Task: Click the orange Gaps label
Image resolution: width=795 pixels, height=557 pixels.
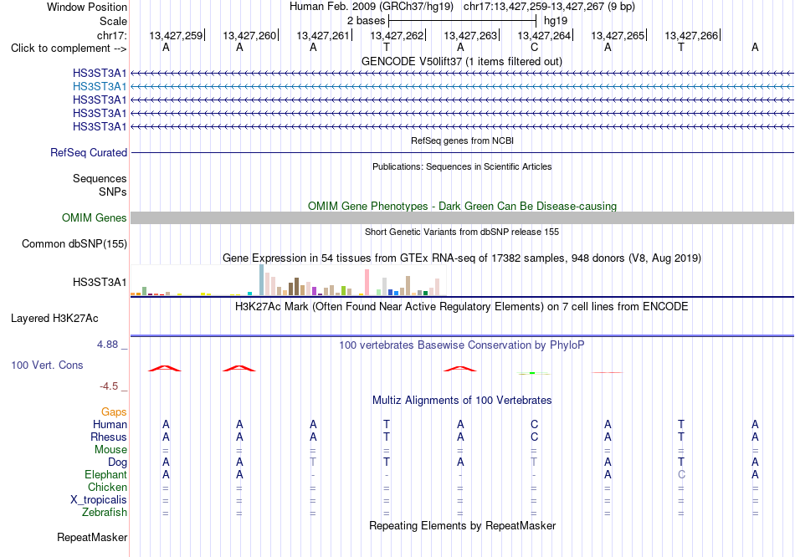Action: [x=114, y=412]
